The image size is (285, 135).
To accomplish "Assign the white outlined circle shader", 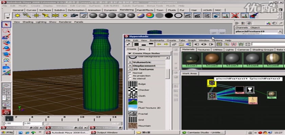I will [x=178, y=16].
